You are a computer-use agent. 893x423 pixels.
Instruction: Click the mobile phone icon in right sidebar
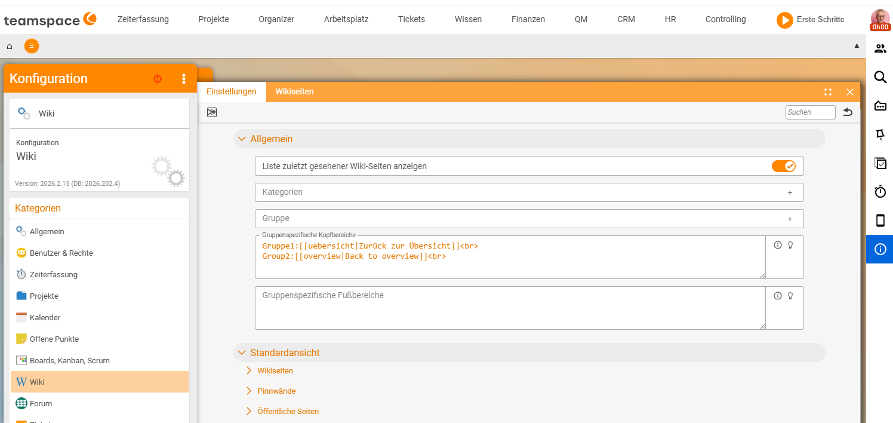coord(880,220)
